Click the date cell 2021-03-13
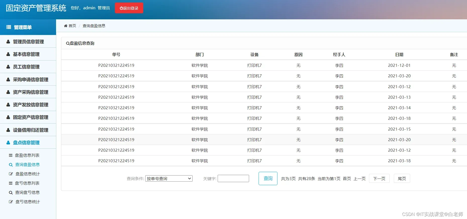Image resolution: width=467 pixels, height=219 pixels. click(x=399, y=97)
